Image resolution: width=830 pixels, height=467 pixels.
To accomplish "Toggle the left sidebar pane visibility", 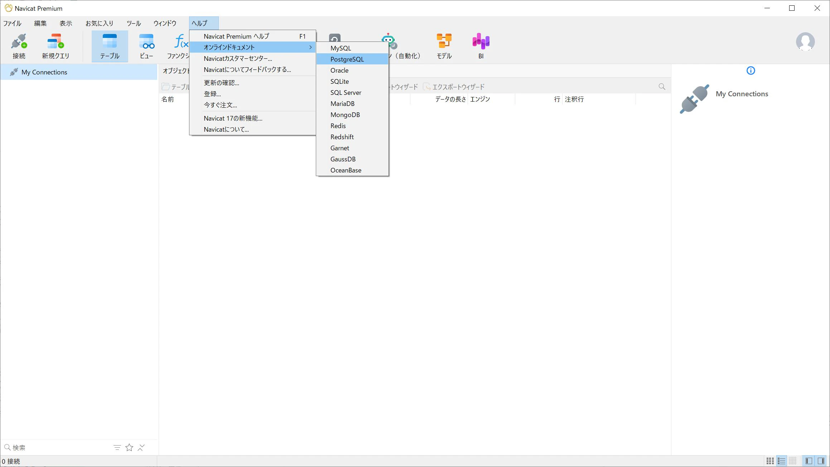I will 809,461.
